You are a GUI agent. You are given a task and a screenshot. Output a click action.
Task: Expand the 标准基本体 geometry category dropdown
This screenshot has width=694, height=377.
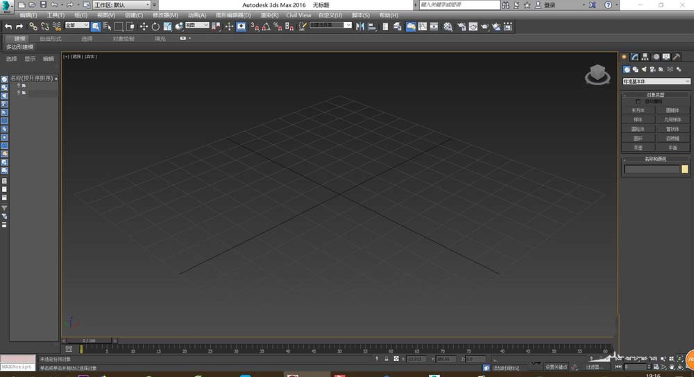656,81
